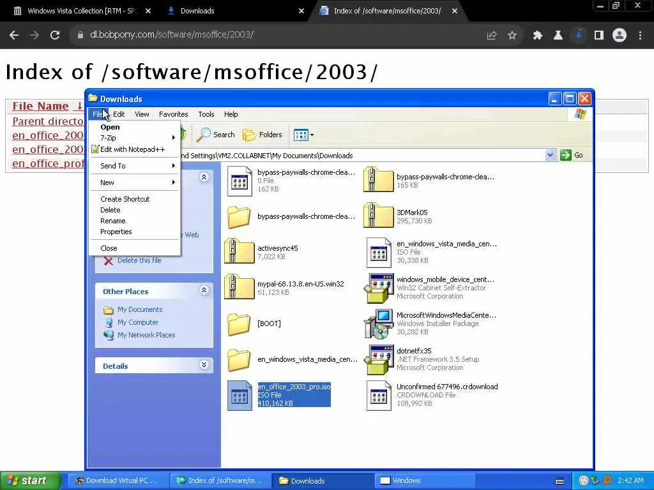Open Chrome three-dot menu

[640, 36]
